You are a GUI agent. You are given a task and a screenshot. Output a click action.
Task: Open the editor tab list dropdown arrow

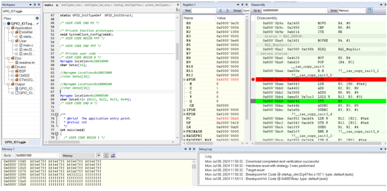click(x=178, y=5)
